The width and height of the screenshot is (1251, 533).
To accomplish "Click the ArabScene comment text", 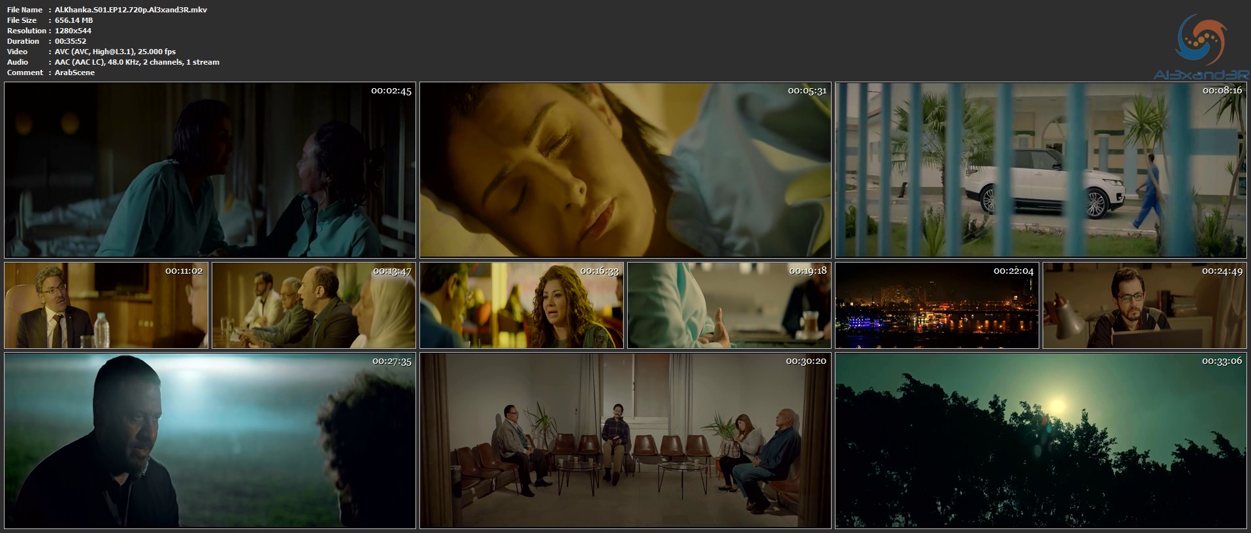I will (74, 73).
